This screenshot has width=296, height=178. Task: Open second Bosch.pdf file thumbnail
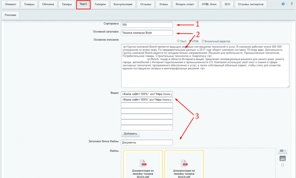(x=184, y=165)
